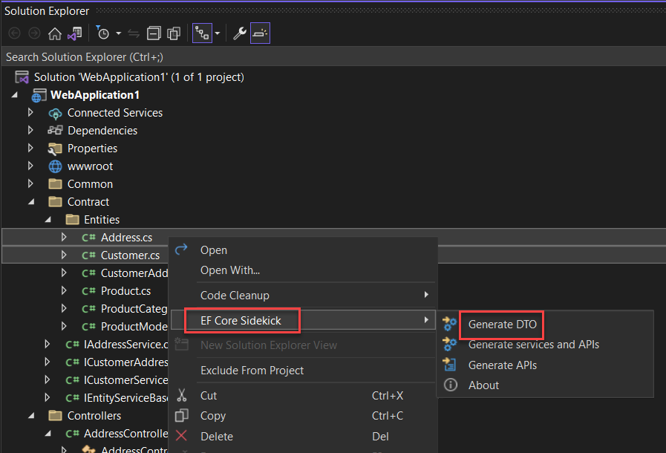
Task: Click the red X Delete icon
Action: click(181, 436)
